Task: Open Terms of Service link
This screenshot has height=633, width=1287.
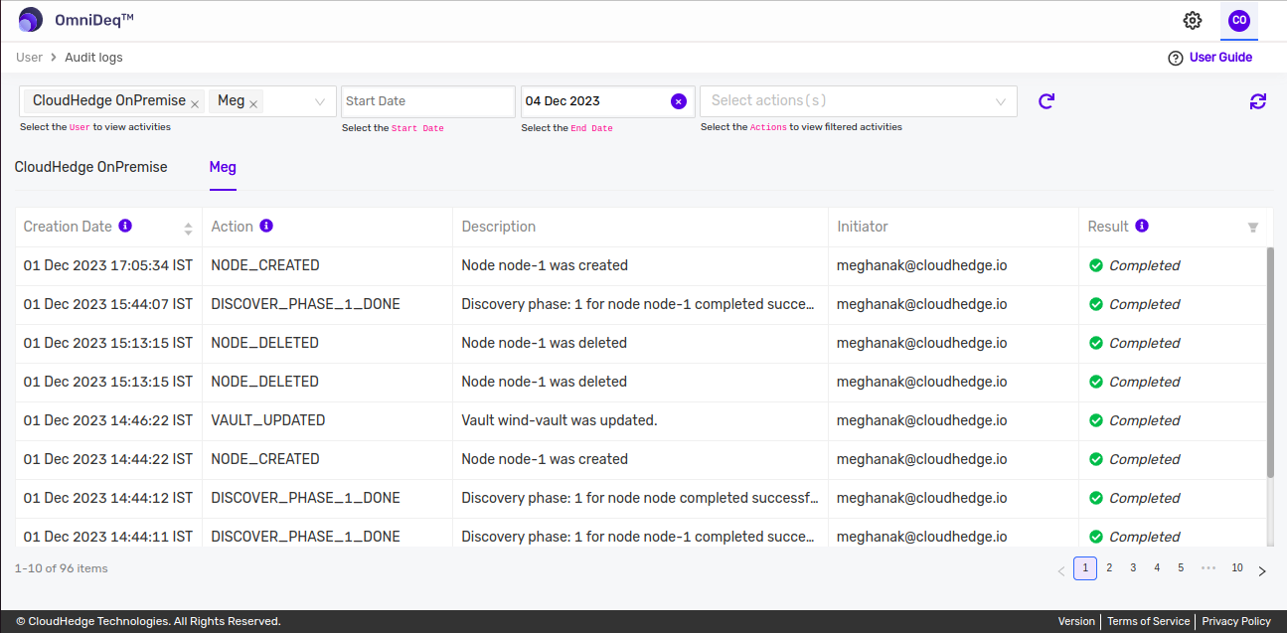Action: (1148, 621)
